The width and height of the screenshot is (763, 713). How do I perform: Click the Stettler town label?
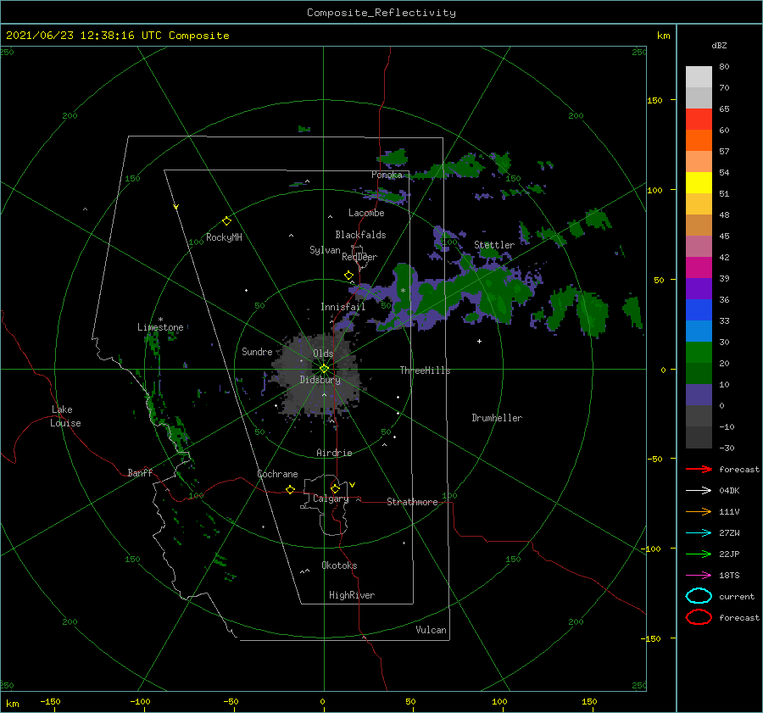pyautogui.click(x=494, y=245)
